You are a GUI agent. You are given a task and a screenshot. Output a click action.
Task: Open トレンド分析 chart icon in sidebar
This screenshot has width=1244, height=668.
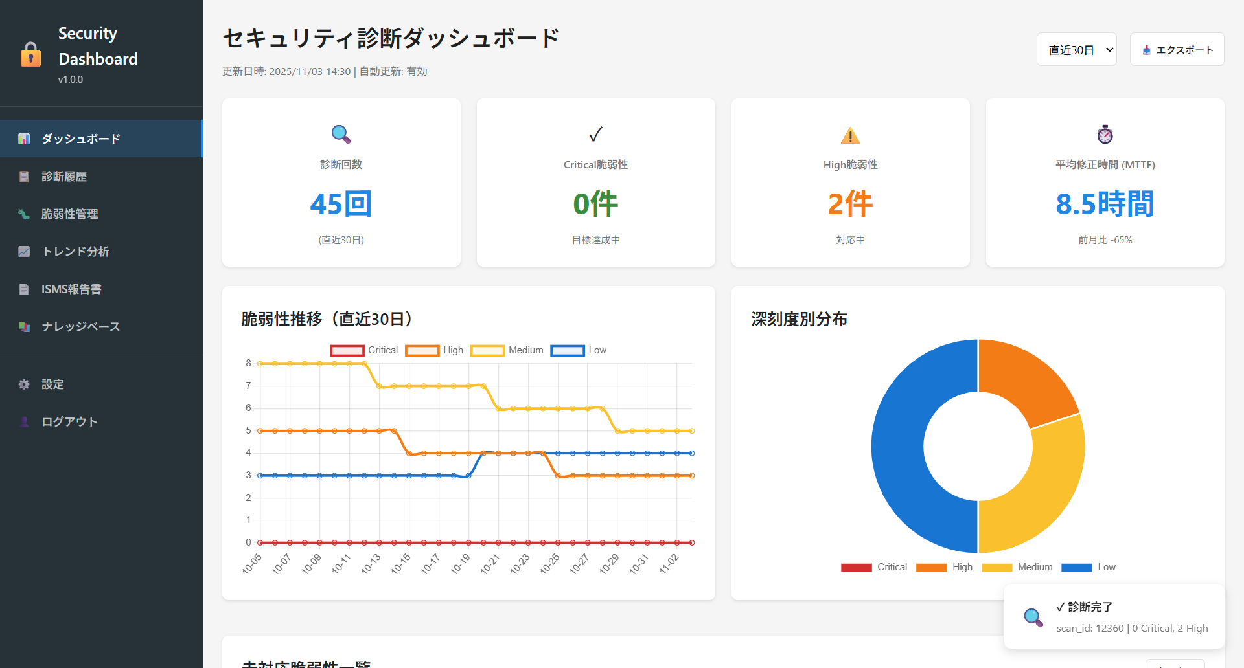click(x=24, y=251)
